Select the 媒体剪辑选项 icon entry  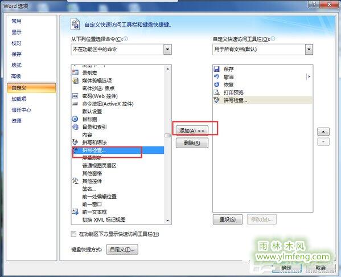coord(75,80)
